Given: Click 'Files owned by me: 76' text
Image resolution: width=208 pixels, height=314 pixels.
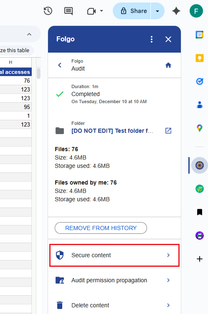Looking at the screenshot, I should [86, 182].
